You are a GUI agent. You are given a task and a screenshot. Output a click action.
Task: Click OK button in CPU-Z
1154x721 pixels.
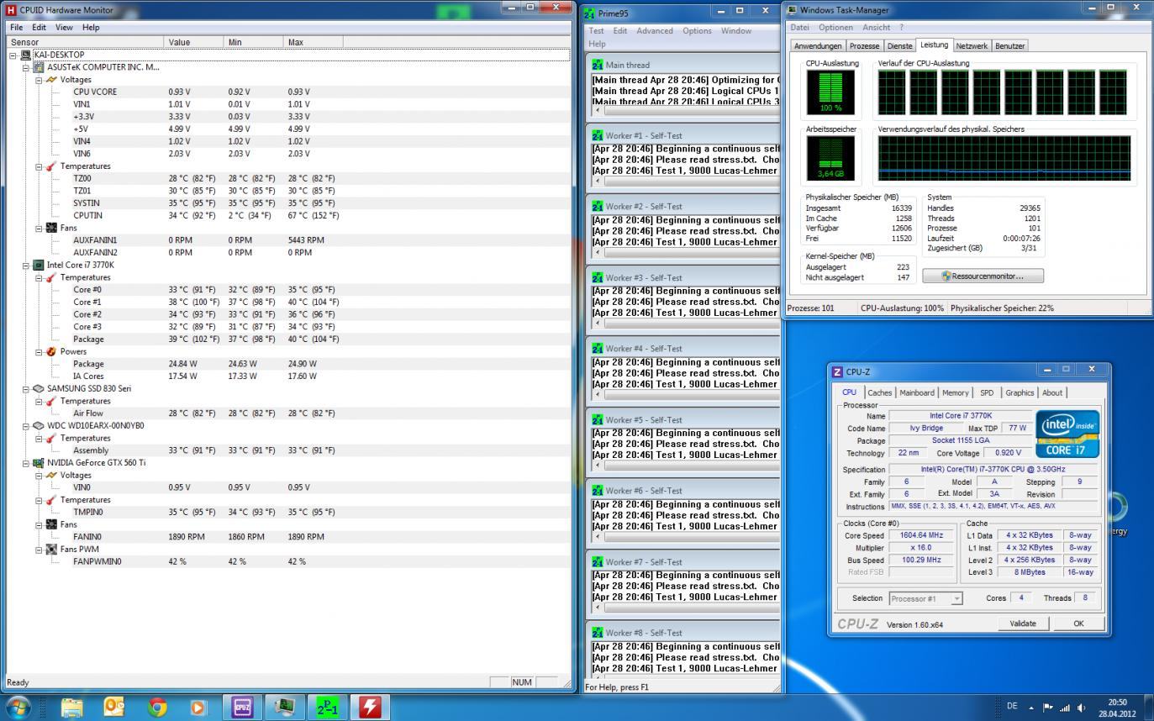(x=1078, y=624)
